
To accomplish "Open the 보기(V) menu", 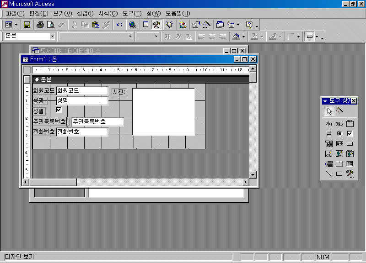I will (63, 14).
